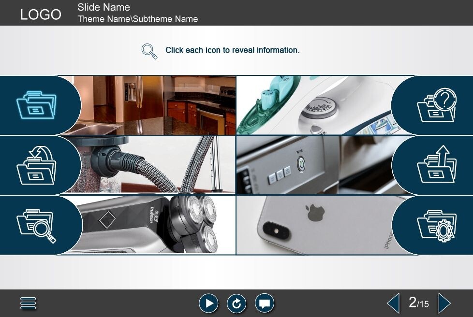Open the folder with question mark icon
The height and width of the screenshot is (317, 473).
[x=436, y=105]
